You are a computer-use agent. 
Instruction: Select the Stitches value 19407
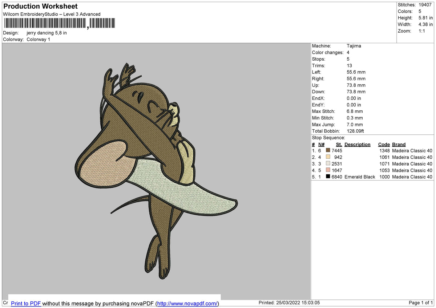click(426, 5)
